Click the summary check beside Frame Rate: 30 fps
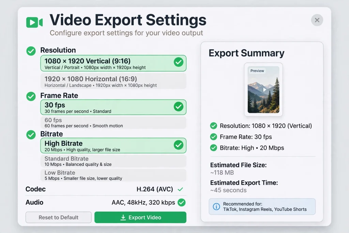 [213, 137]
